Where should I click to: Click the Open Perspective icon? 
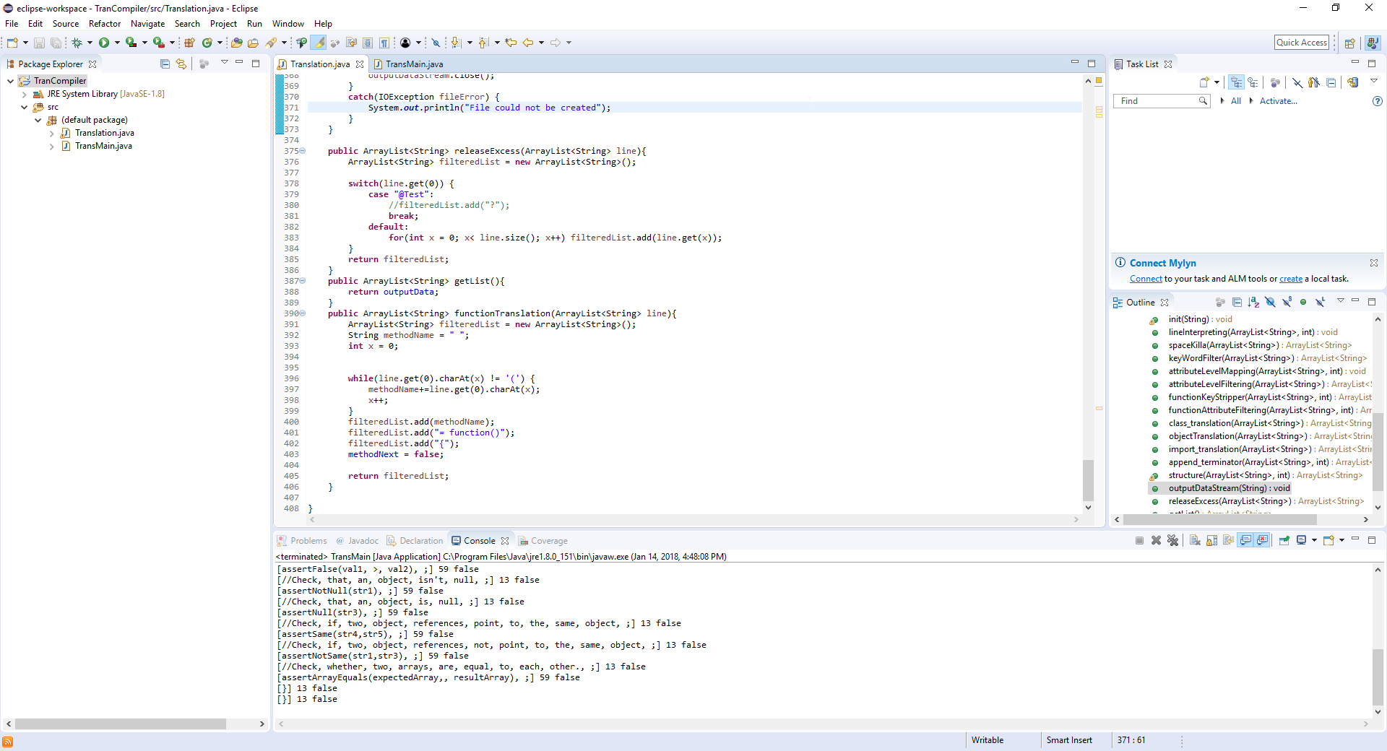coord(1349,43)
